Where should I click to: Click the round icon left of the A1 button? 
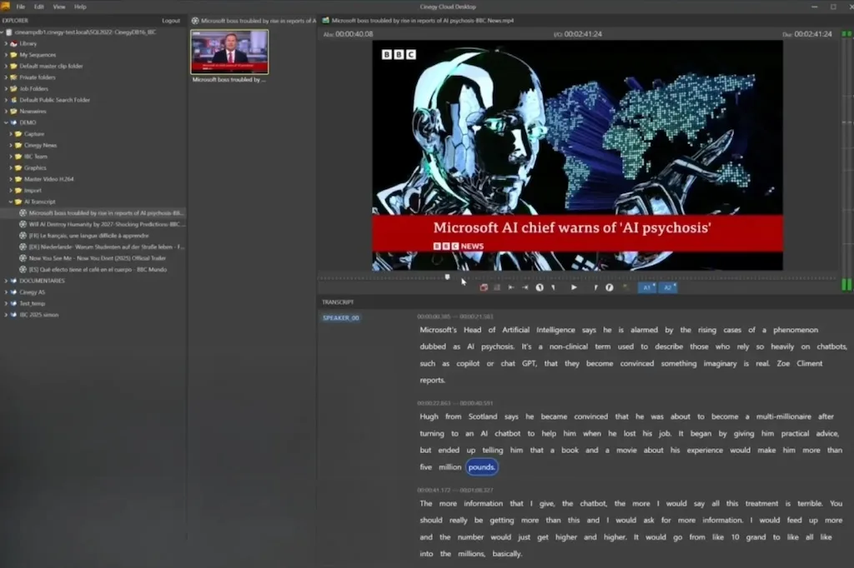click(x=609, y=287)
